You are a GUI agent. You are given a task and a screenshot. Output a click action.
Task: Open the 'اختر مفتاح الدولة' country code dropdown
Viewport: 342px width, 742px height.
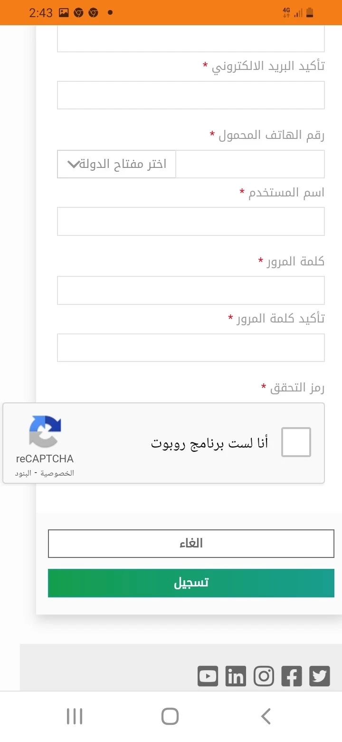(x=116, y=164)
